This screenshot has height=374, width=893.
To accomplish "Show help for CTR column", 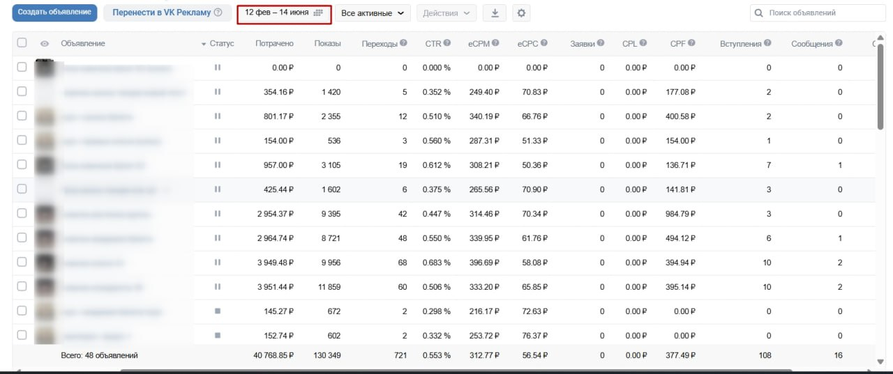I will pyautogui.click(x=447, y=43).
